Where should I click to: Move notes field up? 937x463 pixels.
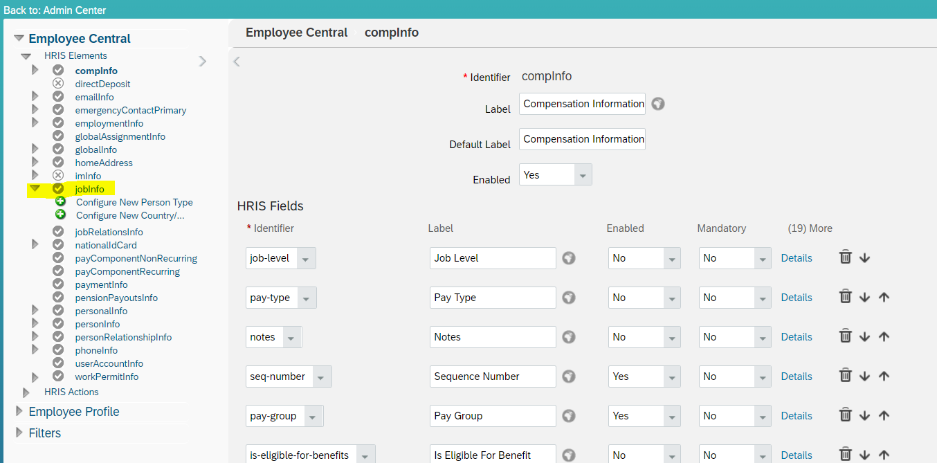pyautogui.click(x=884, y=336)
